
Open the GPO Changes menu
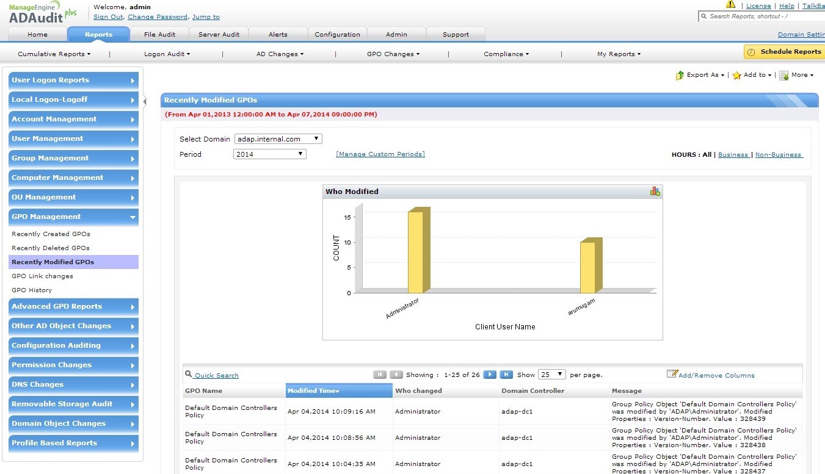click(393, 54)
